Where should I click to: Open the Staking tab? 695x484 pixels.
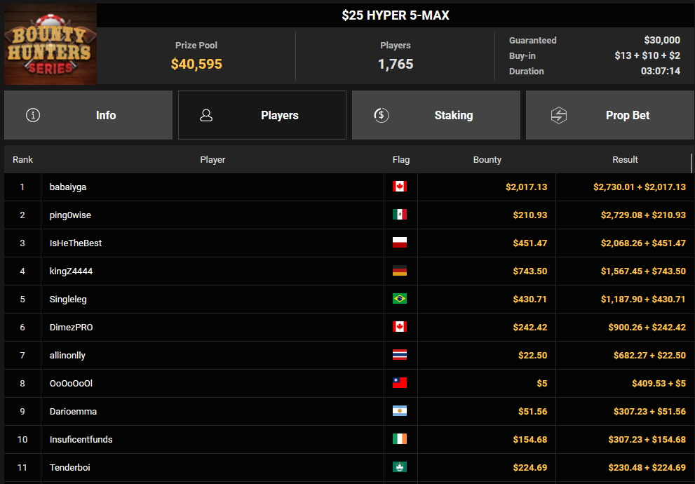[436, 115]
